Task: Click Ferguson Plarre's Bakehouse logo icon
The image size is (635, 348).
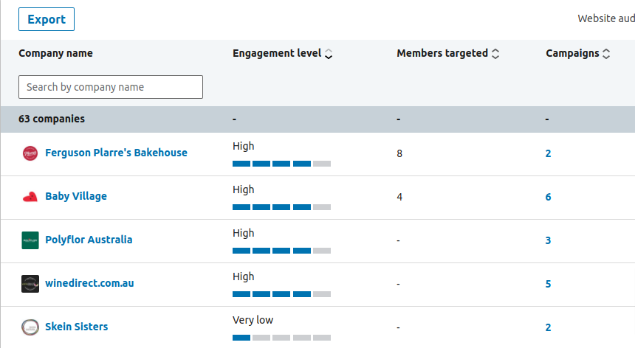Action: click(30, 153)
